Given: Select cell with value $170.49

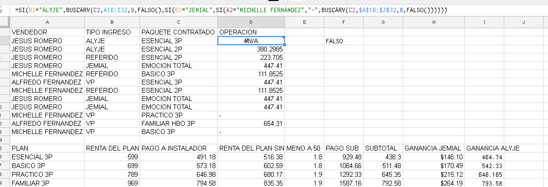Looking at the screenshot, I should pyautogui.click(x=434, y=165).
